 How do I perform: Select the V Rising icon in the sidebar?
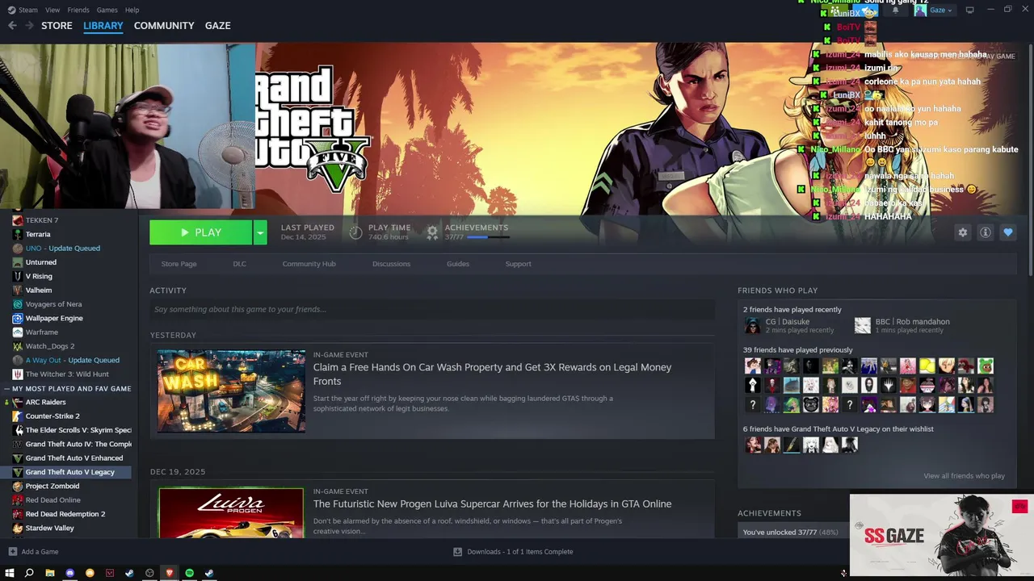tap(18, 276)
